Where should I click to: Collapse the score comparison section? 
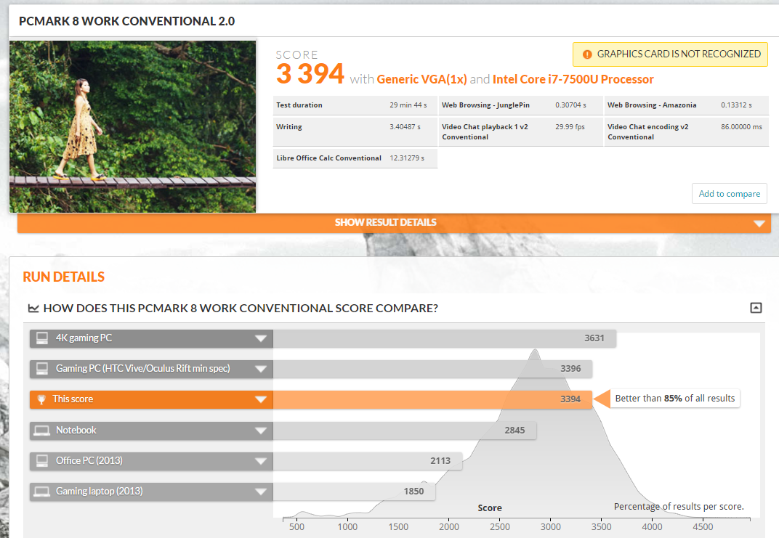point(755,308)
